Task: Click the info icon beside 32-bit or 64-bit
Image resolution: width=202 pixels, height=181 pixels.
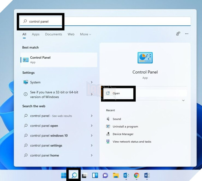Action: pos(26,94)
